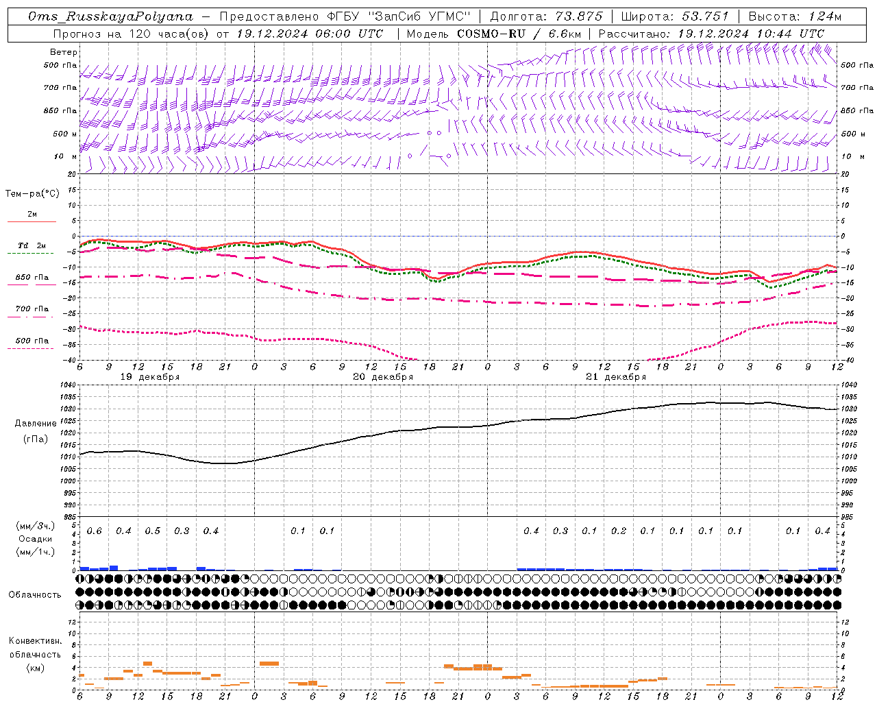Select the '850 гПа' temperature legend entry
Viewport: 877px width, 702px height.
(32, 278)
